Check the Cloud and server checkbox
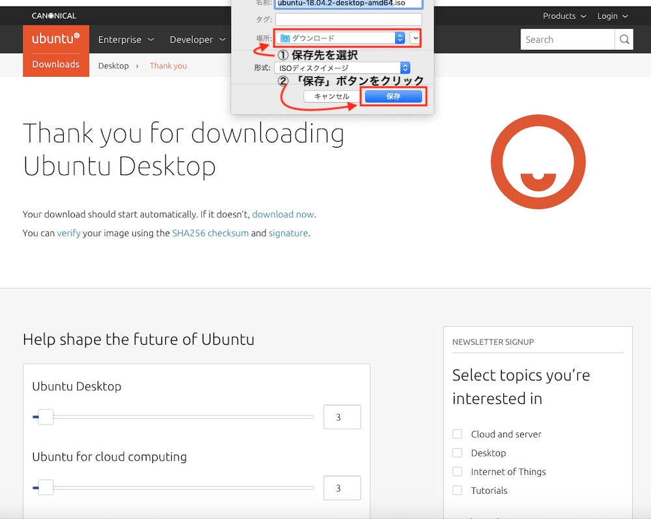 [x=457, y=434]
